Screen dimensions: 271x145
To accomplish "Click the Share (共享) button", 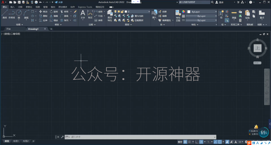I will point(59,2).
